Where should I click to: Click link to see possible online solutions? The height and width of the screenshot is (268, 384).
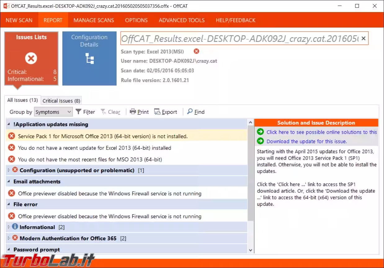click(321, 132)
